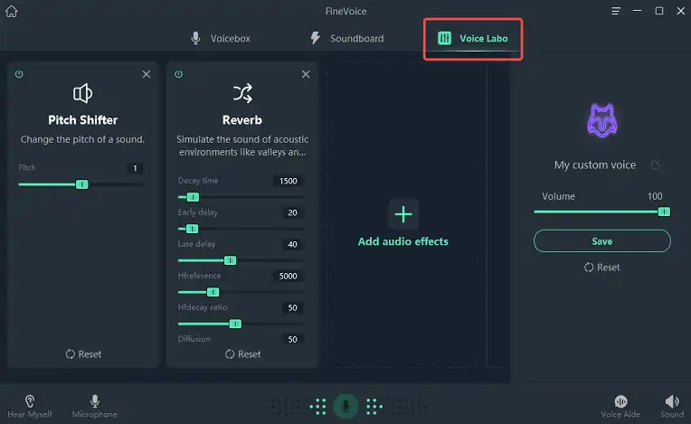Edit the Pitch value field
The height and width of the screenshot is (424, 691).
pyautogui.click(x=136, y=168)
